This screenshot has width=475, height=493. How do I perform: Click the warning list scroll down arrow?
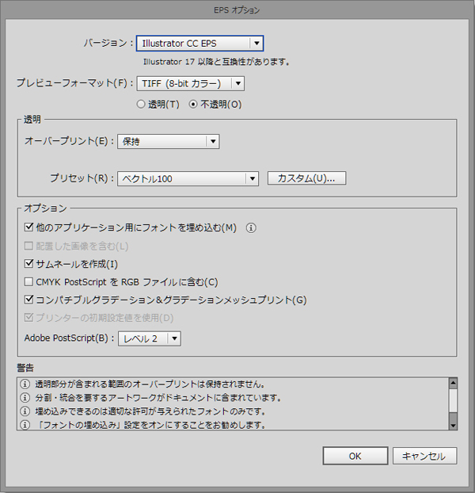[x=453, y=426]
